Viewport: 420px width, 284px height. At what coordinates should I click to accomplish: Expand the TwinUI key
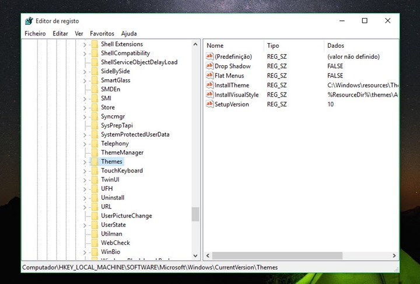85,180
